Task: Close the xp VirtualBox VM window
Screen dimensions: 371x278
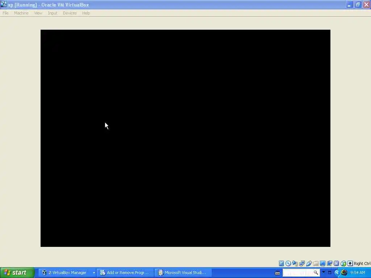Action: pyautogui.click(x=367, y=4)
